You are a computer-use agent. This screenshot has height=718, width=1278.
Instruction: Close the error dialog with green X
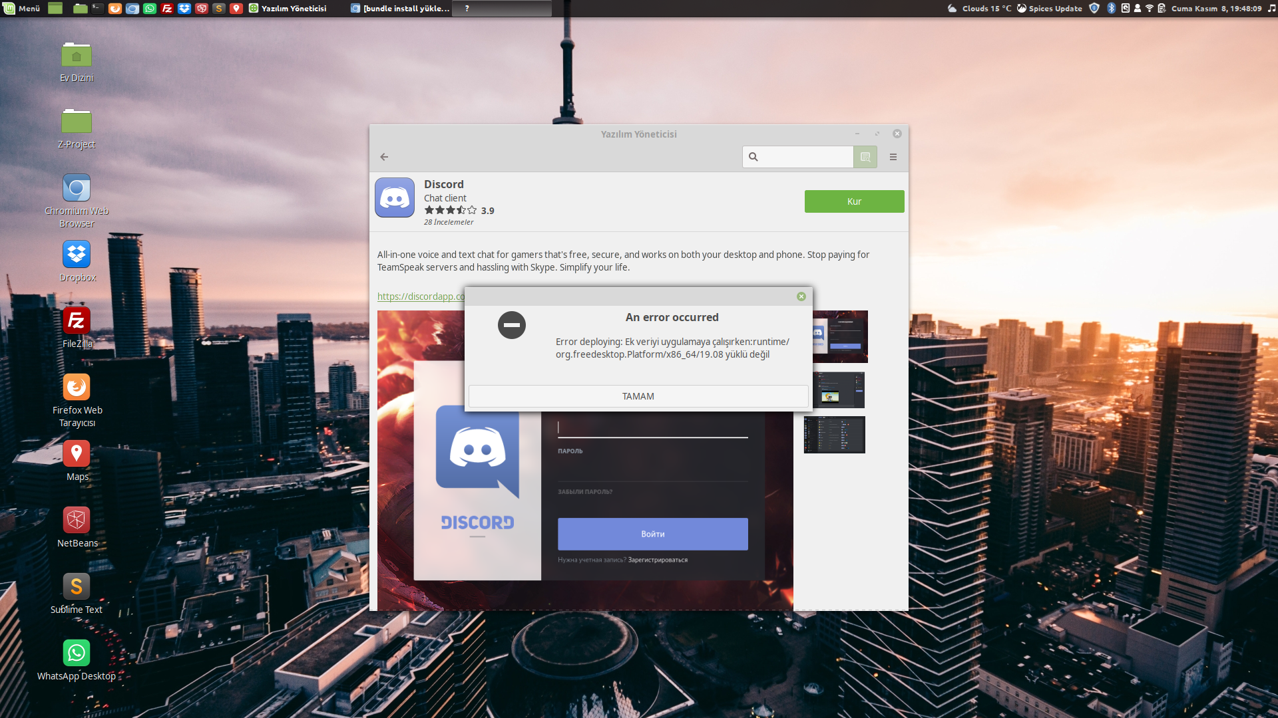point(801,297)
